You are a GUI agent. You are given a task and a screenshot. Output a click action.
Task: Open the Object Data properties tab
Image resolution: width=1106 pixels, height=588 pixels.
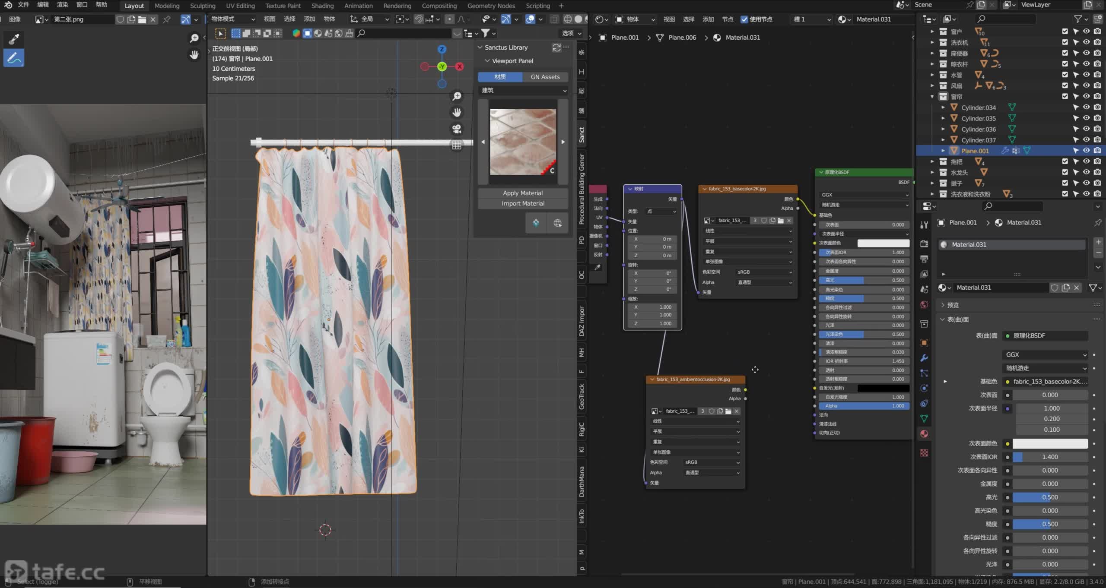click(x=924, y=418)
